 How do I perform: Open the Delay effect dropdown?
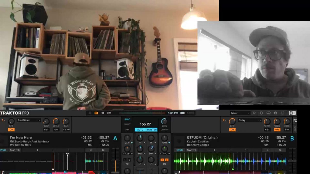point(250,120)
